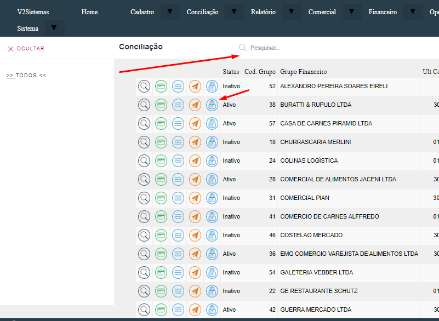Click magnifier icon for COSTELAO MERCADO
The image size is (439, 321).
[x=144, y=235]
